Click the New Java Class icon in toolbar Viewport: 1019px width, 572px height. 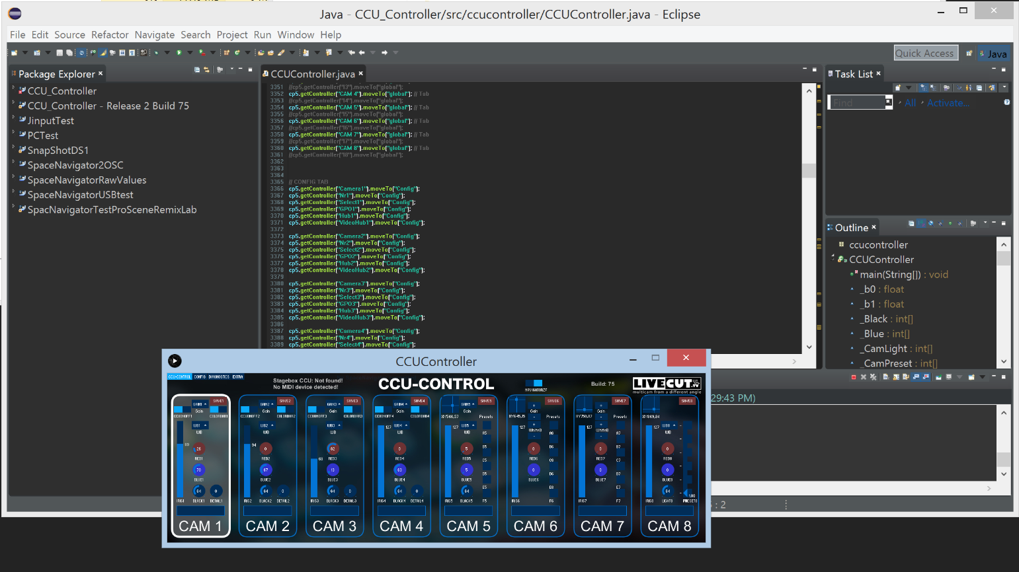(237, 53)
